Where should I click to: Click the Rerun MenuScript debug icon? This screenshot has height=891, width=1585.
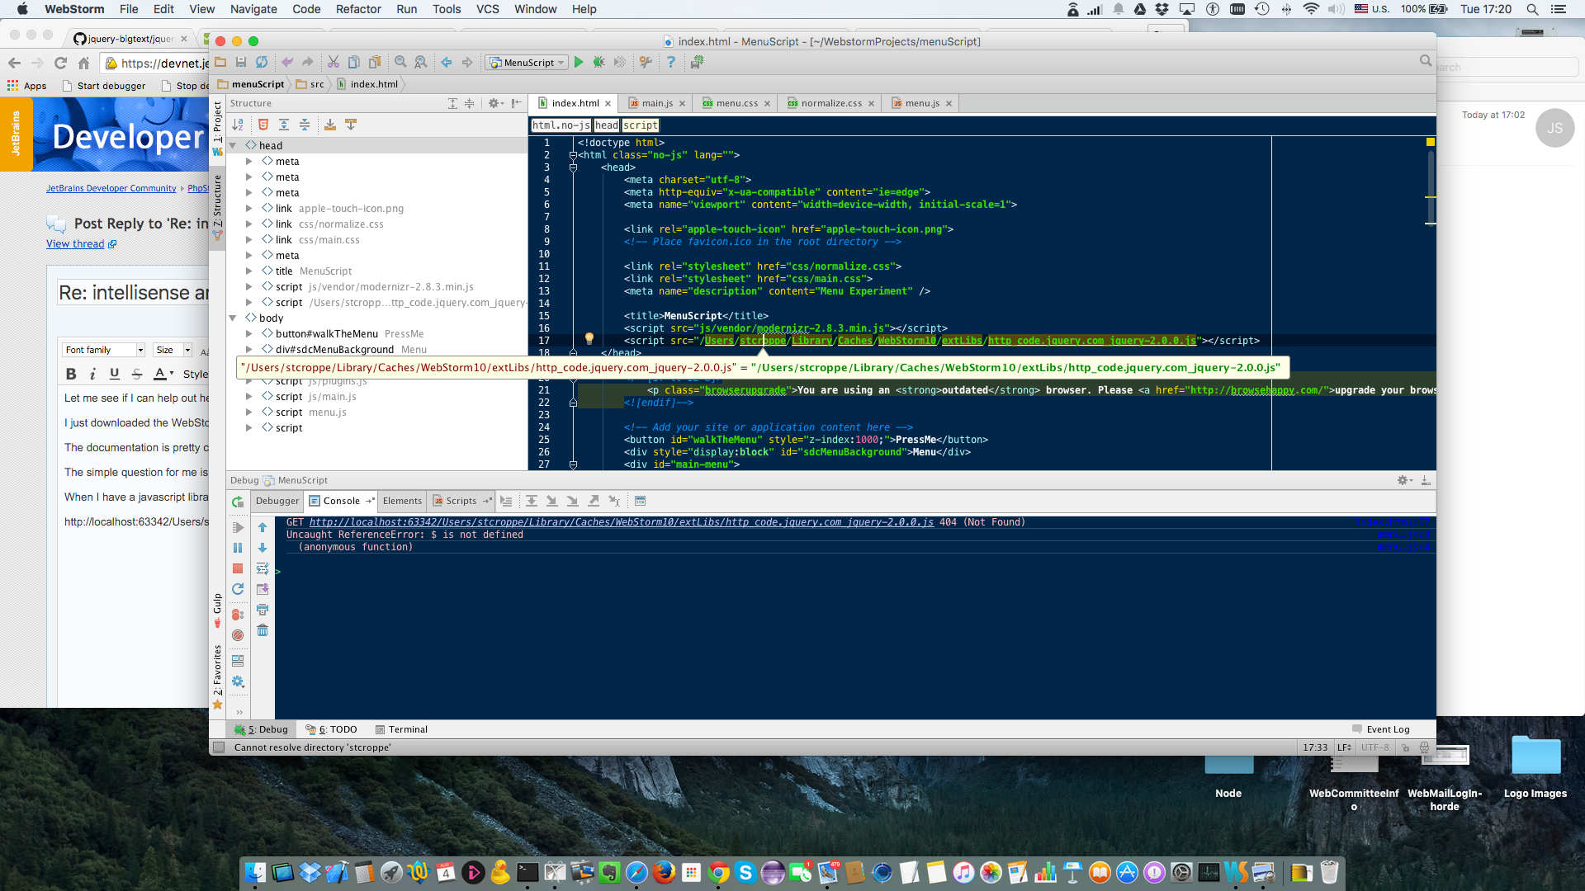[x=238, y=502]
